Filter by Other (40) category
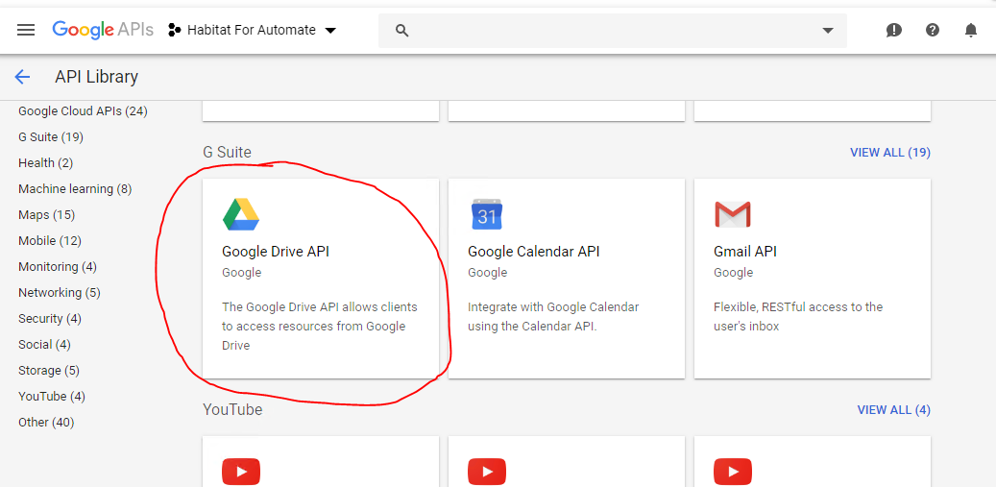Image resolution: width=996 pixels, height=487 pixels. (46, 423)
